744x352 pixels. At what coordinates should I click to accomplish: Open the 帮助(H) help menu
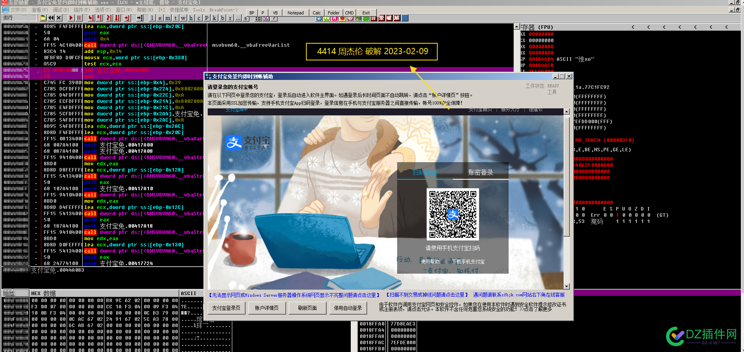click(x=145, y=10)
